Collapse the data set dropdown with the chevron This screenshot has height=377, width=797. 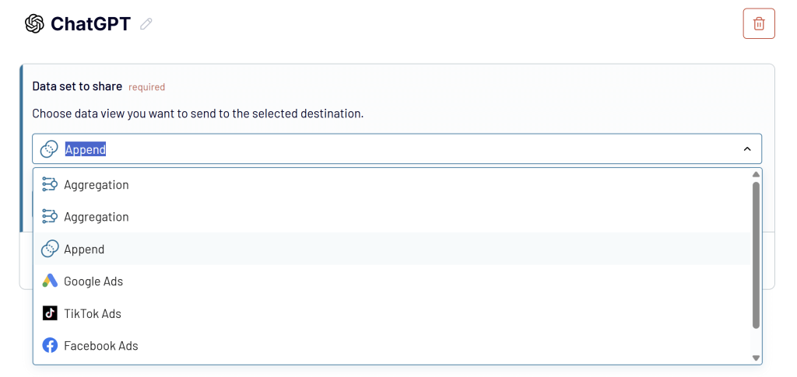tap(747, 149)
